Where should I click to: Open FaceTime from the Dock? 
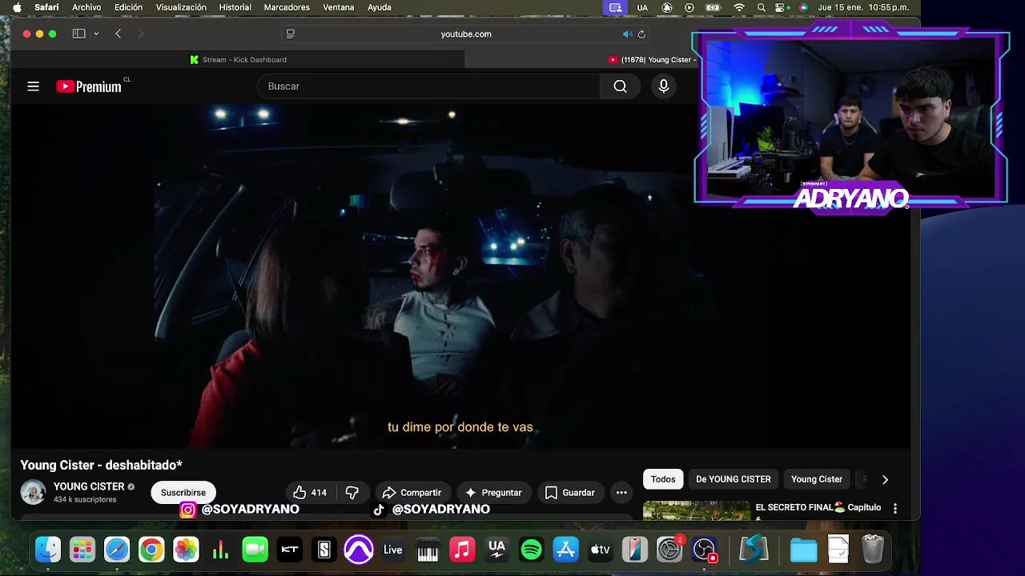[x=255, y=550]
